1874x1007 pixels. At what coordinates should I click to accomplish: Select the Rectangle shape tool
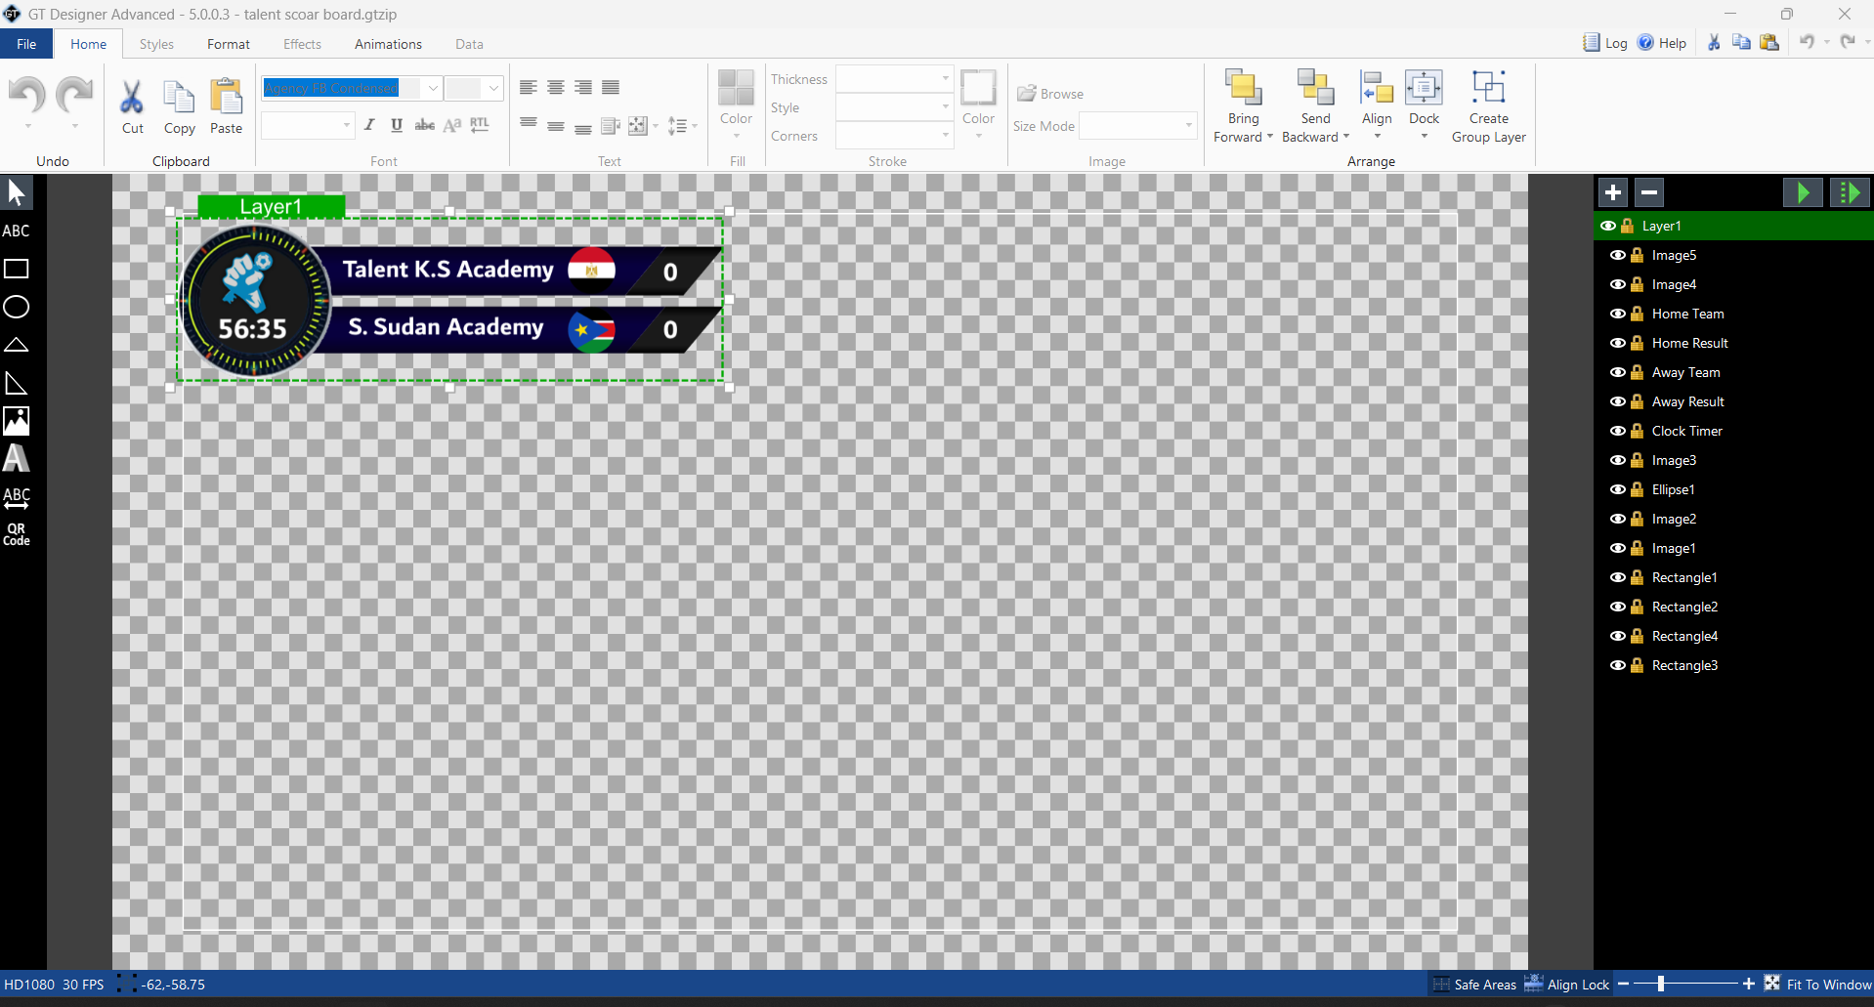click(17, 269)
